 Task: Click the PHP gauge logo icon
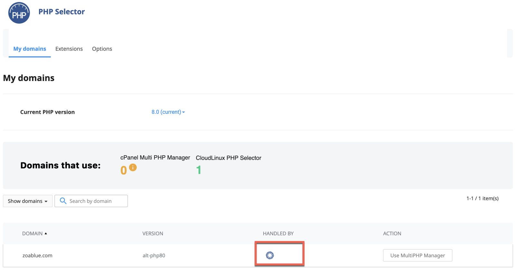(19, 13)
